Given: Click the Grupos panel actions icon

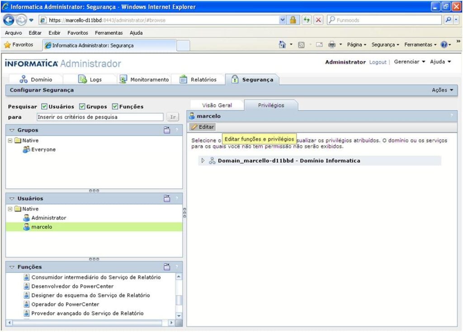Looking at the screenshot, I should coord(167,130).
